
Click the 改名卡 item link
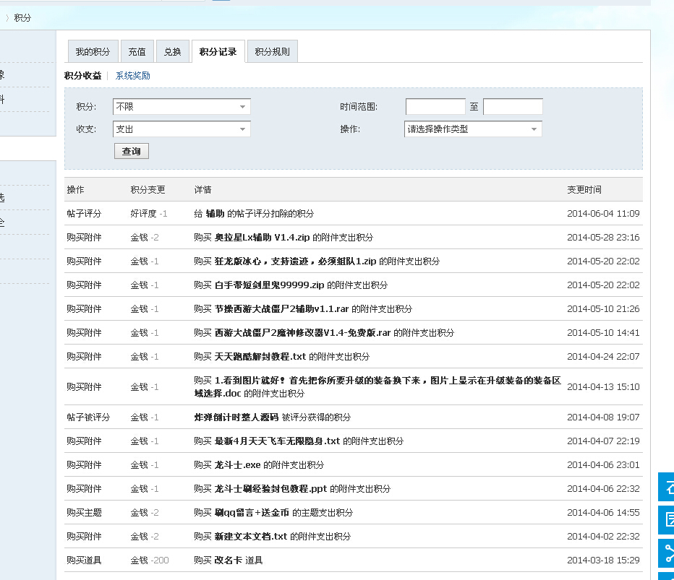tap(229, 560)
